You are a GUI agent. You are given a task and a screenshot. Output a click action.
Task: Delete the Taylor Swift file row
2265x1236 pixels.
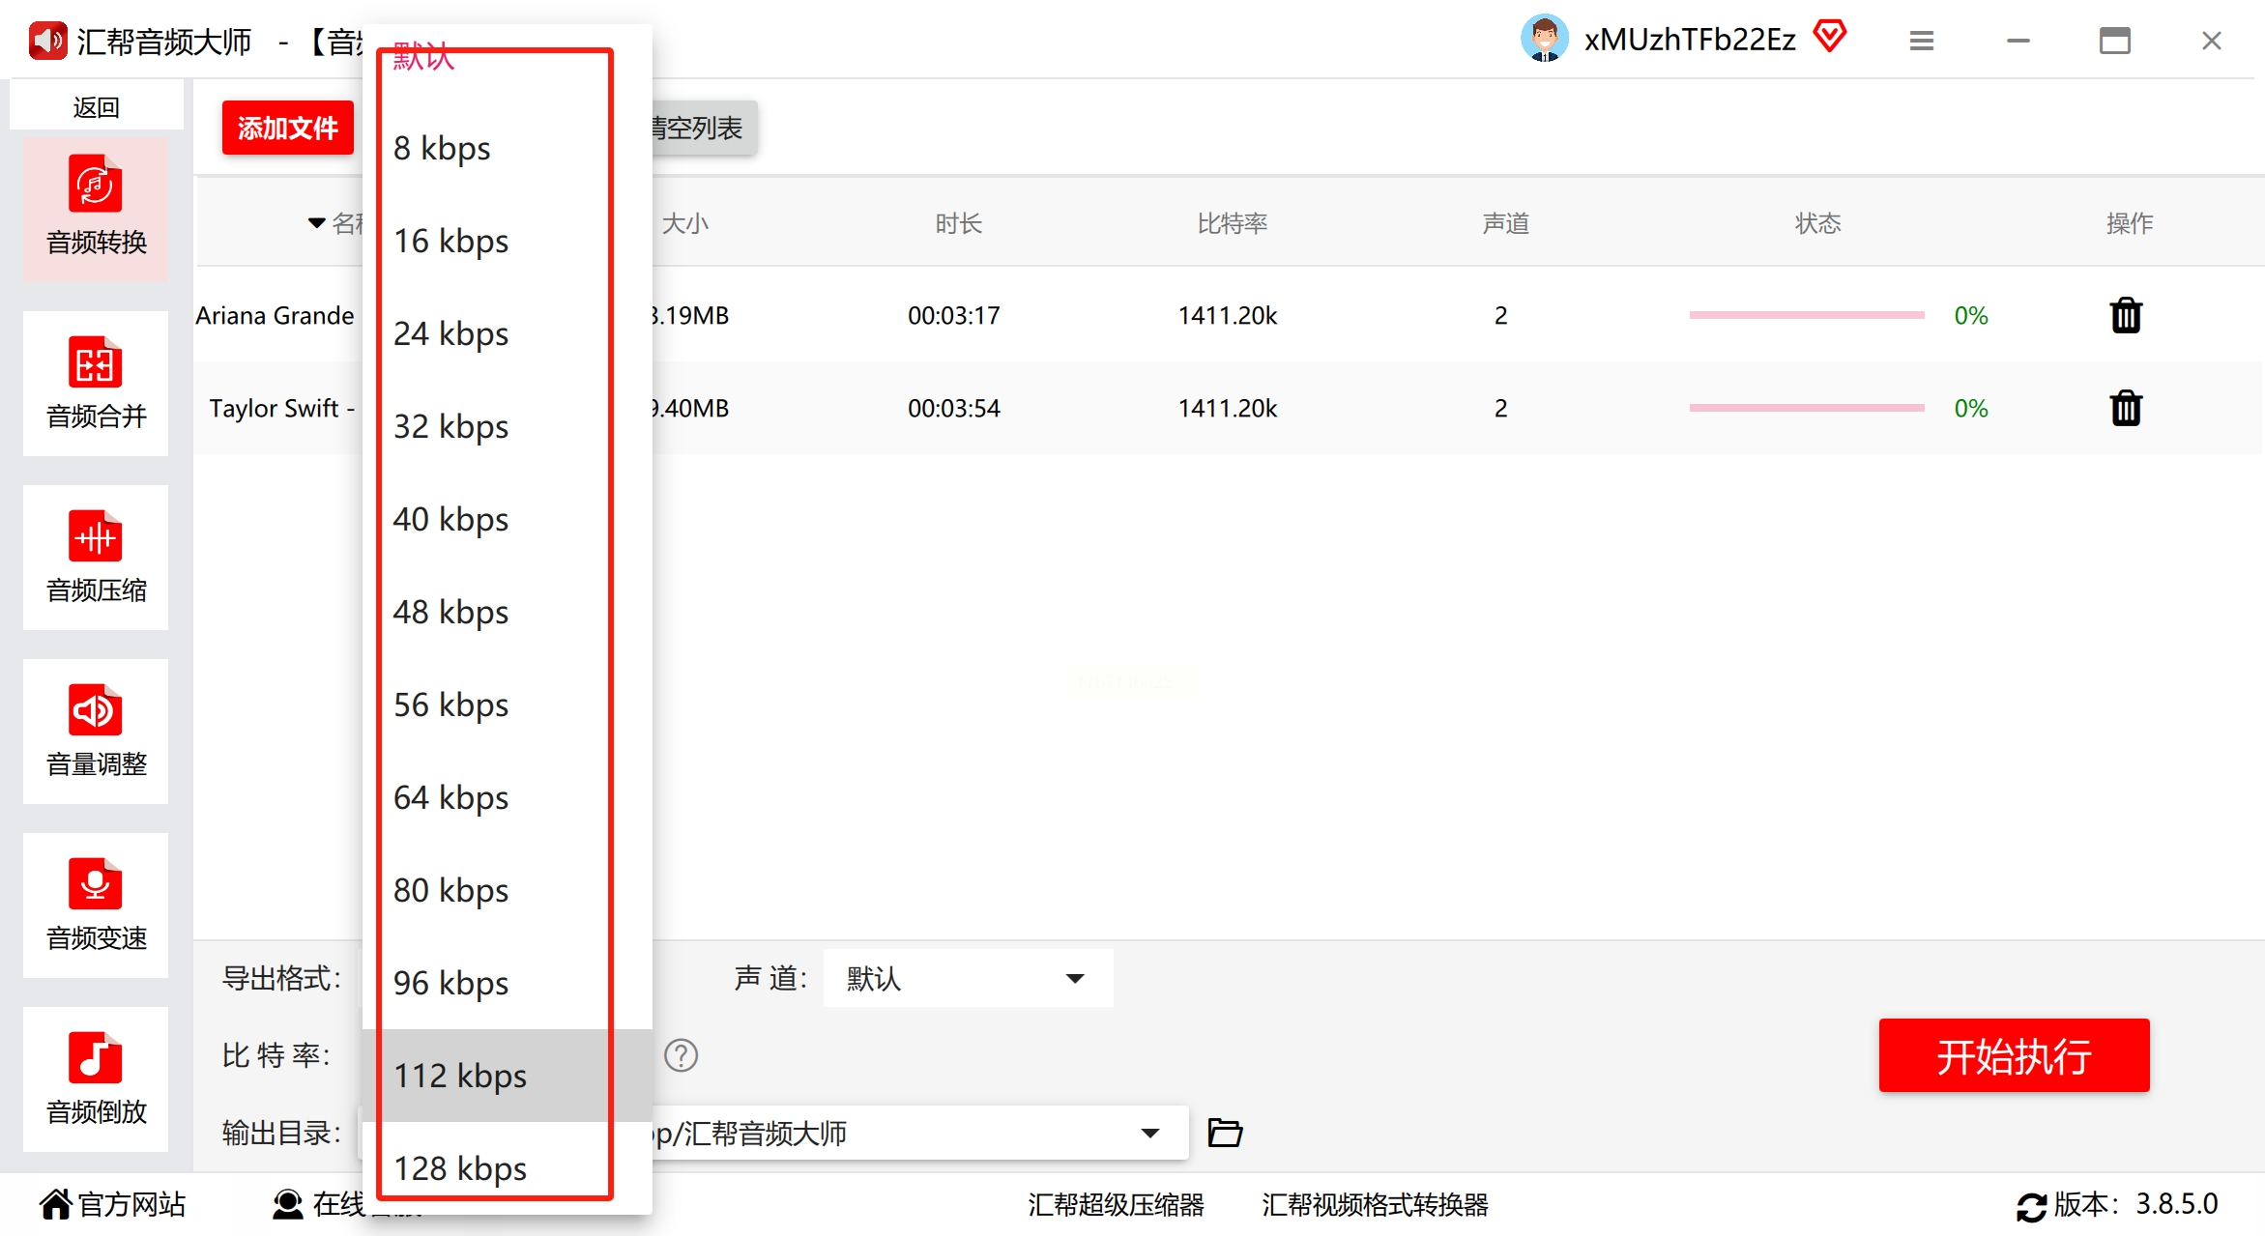tap(2125, 409)
